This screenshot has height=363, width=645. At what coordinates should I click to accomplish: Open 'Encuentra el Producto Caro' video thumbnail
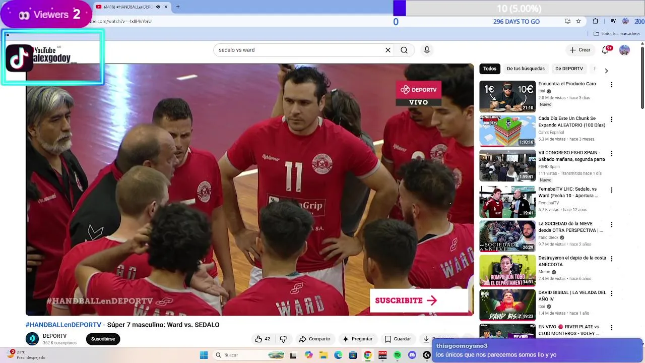pos(507,96)
